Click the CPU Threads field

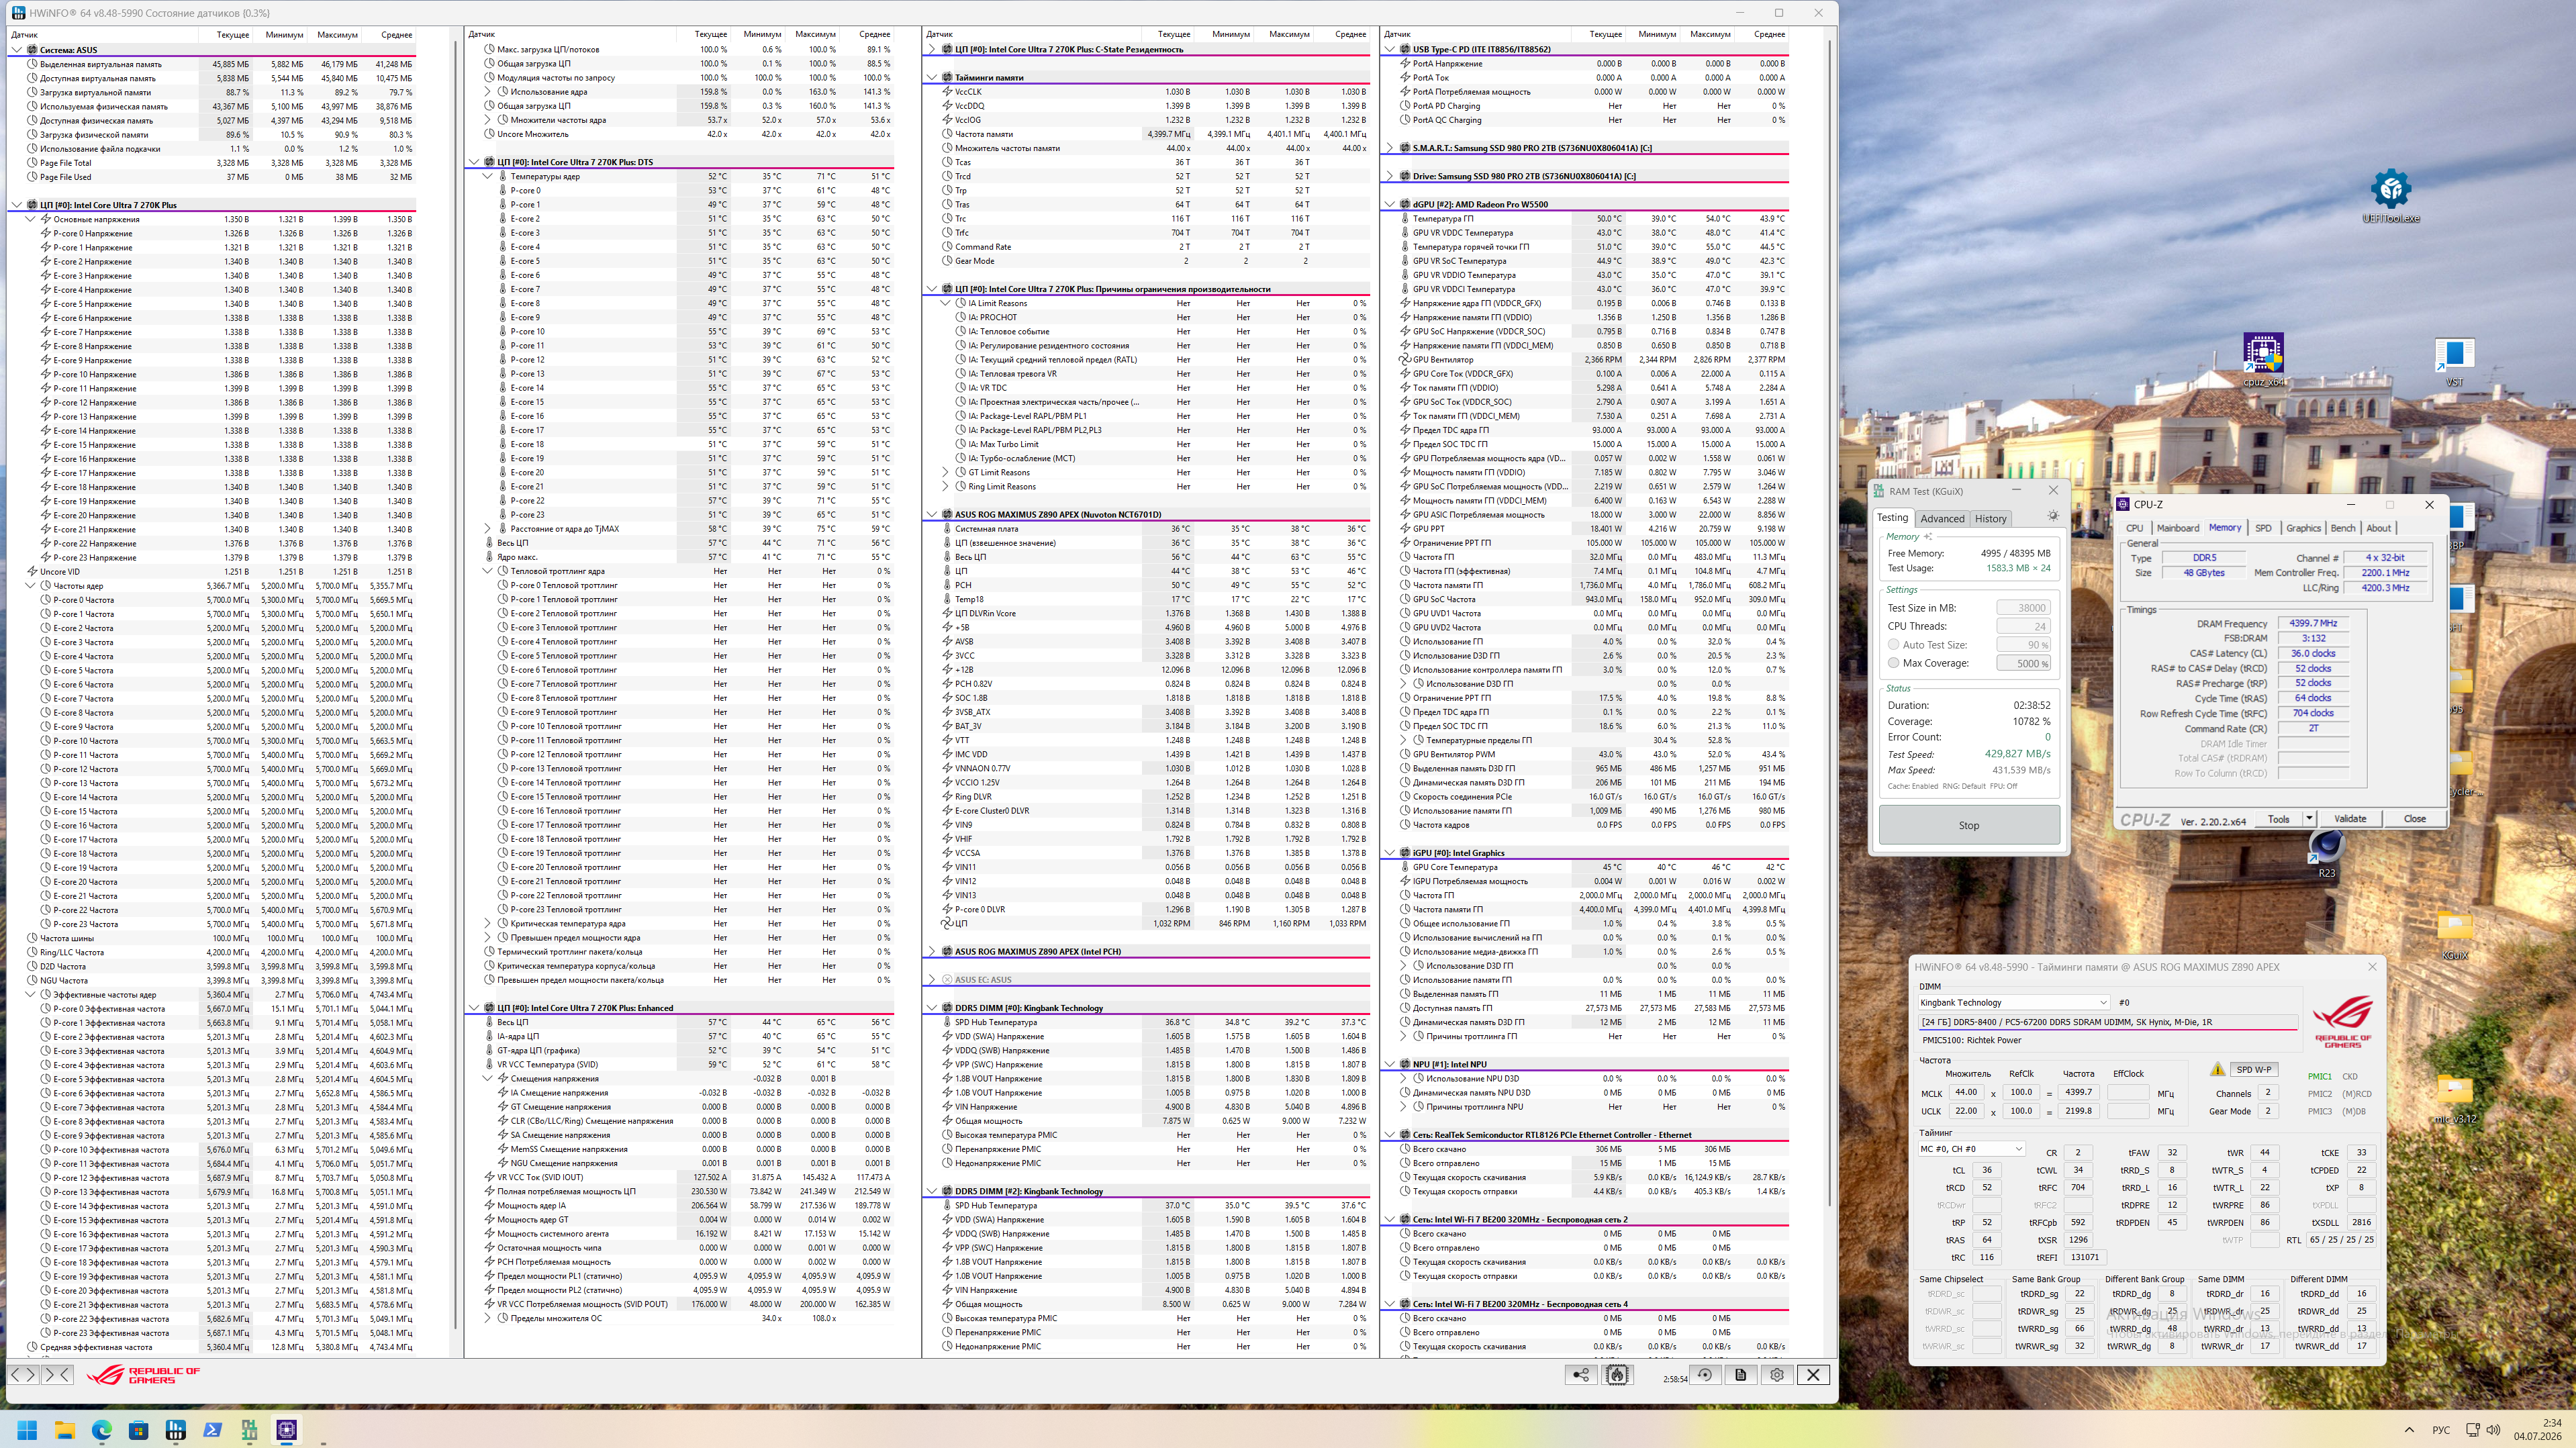point(2023,627)
